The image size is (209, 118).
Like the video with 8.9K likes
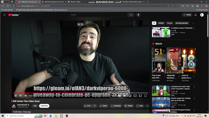pos(87,106)
